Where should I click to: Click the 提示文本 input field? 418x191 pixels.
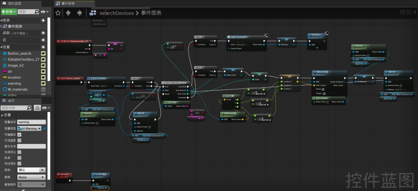point(32,146)
